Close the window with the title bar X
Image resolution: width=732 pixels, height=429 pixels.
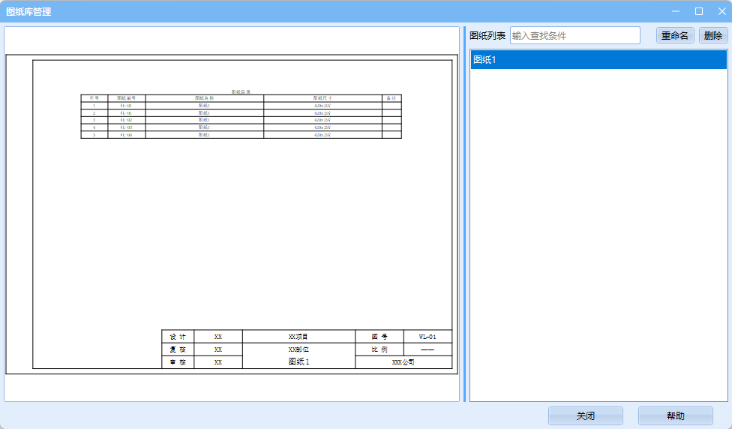point(721,11)
